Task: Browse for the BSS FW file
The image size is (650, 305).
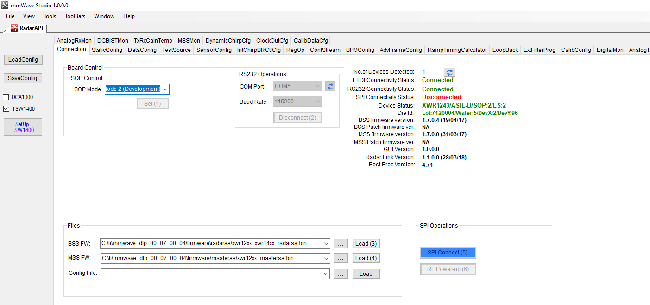Action: pos(341,243)
